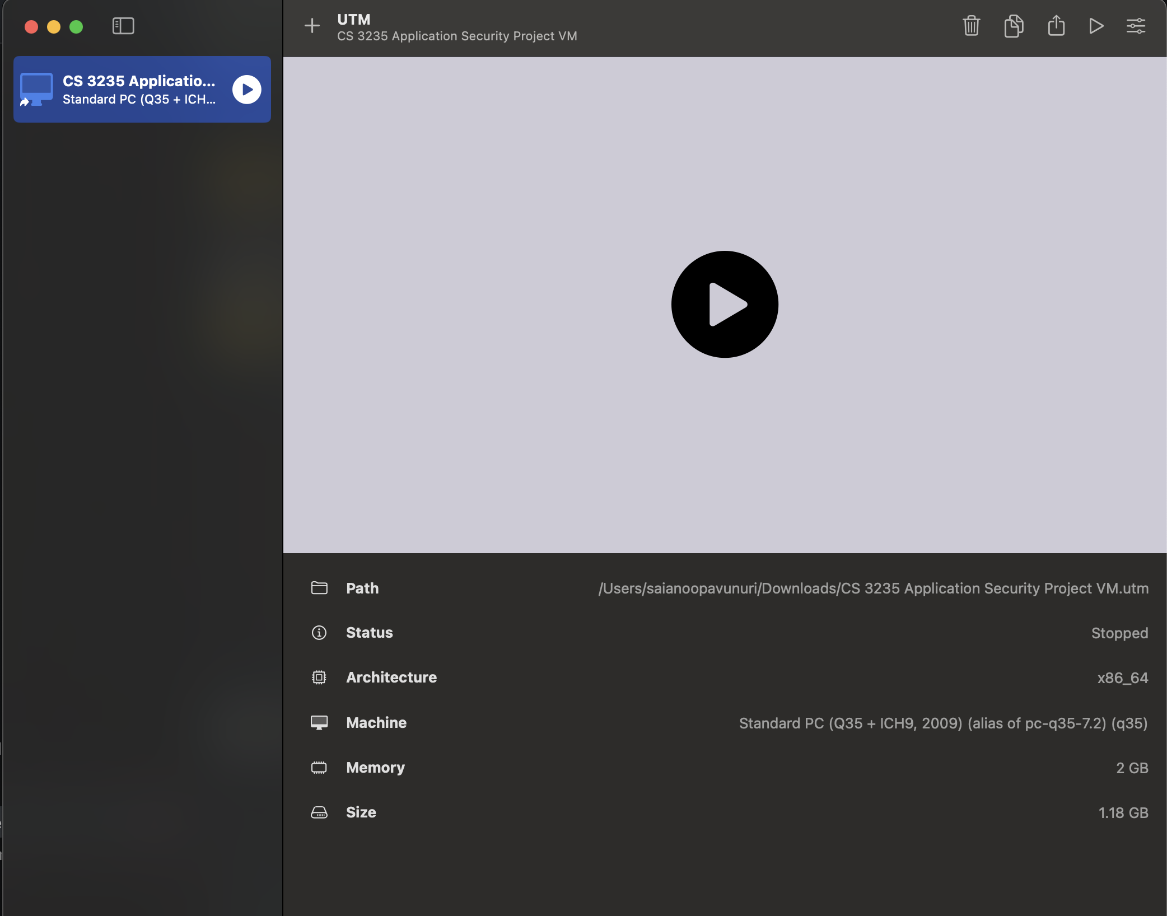Clone the VM using duplicate icon
The width and height of the screenshot is (1167, 916).
click(x=1014, y=26)
